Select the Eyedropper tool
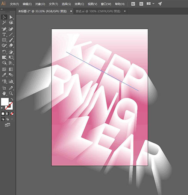 [x=4, y=75]
